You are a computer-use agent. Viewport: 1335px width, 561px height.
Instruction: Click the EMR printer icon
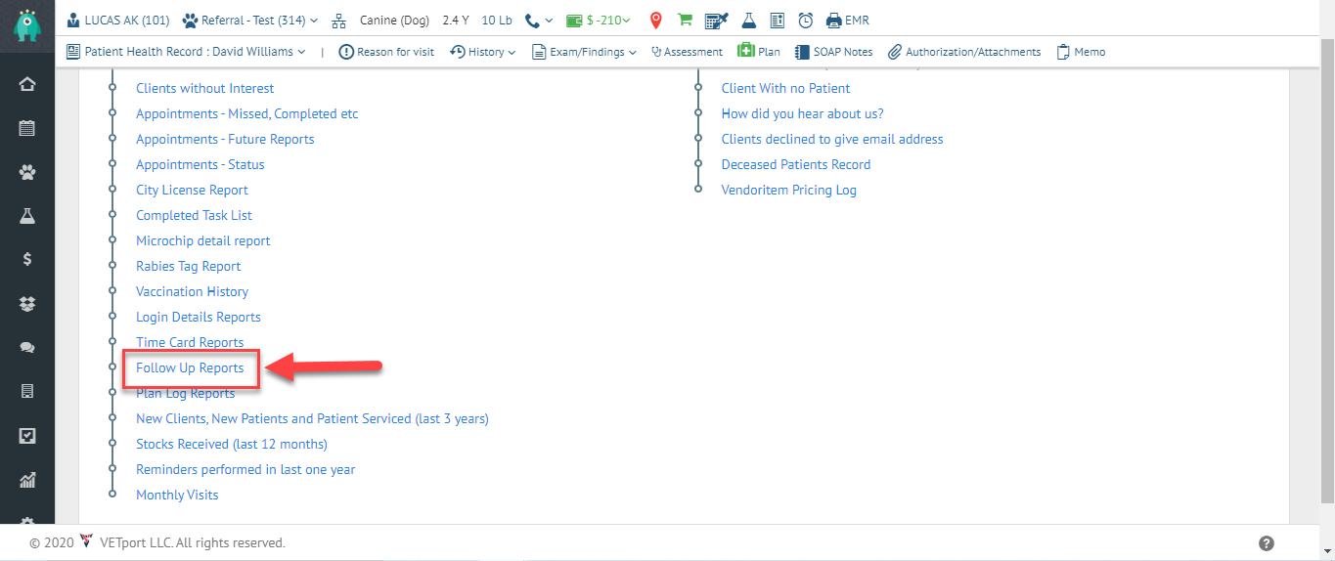click(848, 21)
